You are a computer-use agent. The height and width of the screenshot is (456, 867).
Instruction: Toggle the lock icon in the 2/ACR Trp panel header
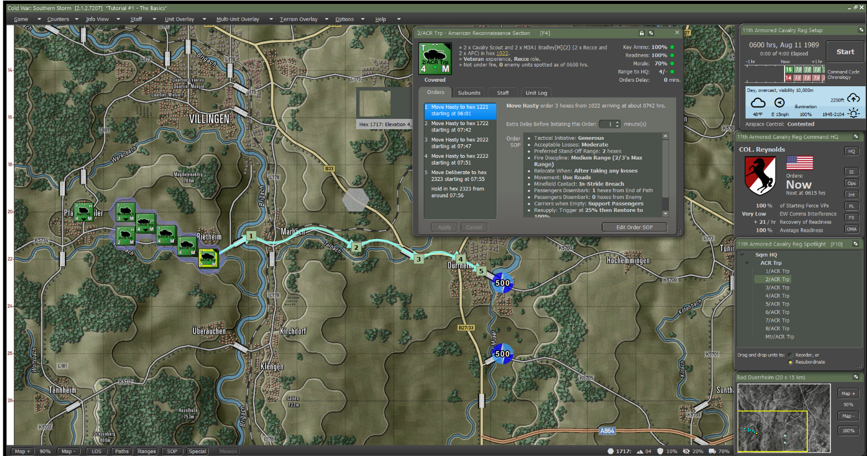pyautogui.click(x=641, y=33)
